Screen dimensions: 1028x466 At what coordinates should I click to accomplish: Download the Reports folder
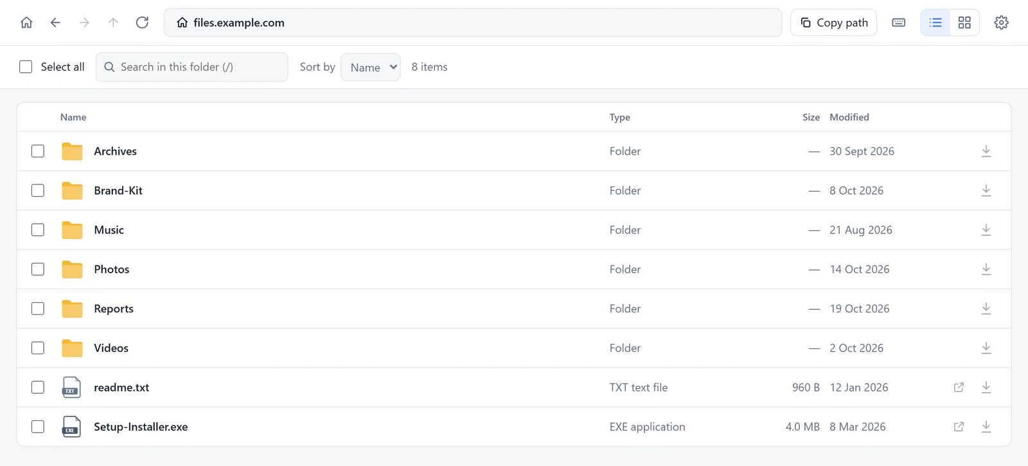click(x=986, y=309)
